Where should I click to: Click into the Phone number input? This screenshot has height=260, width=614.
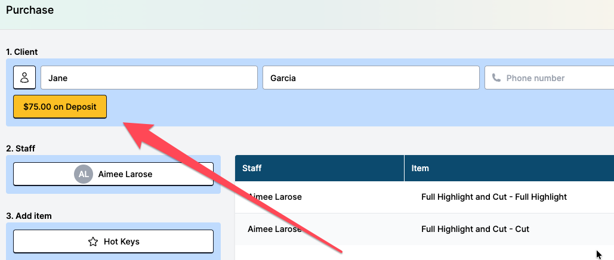[555, 78]
